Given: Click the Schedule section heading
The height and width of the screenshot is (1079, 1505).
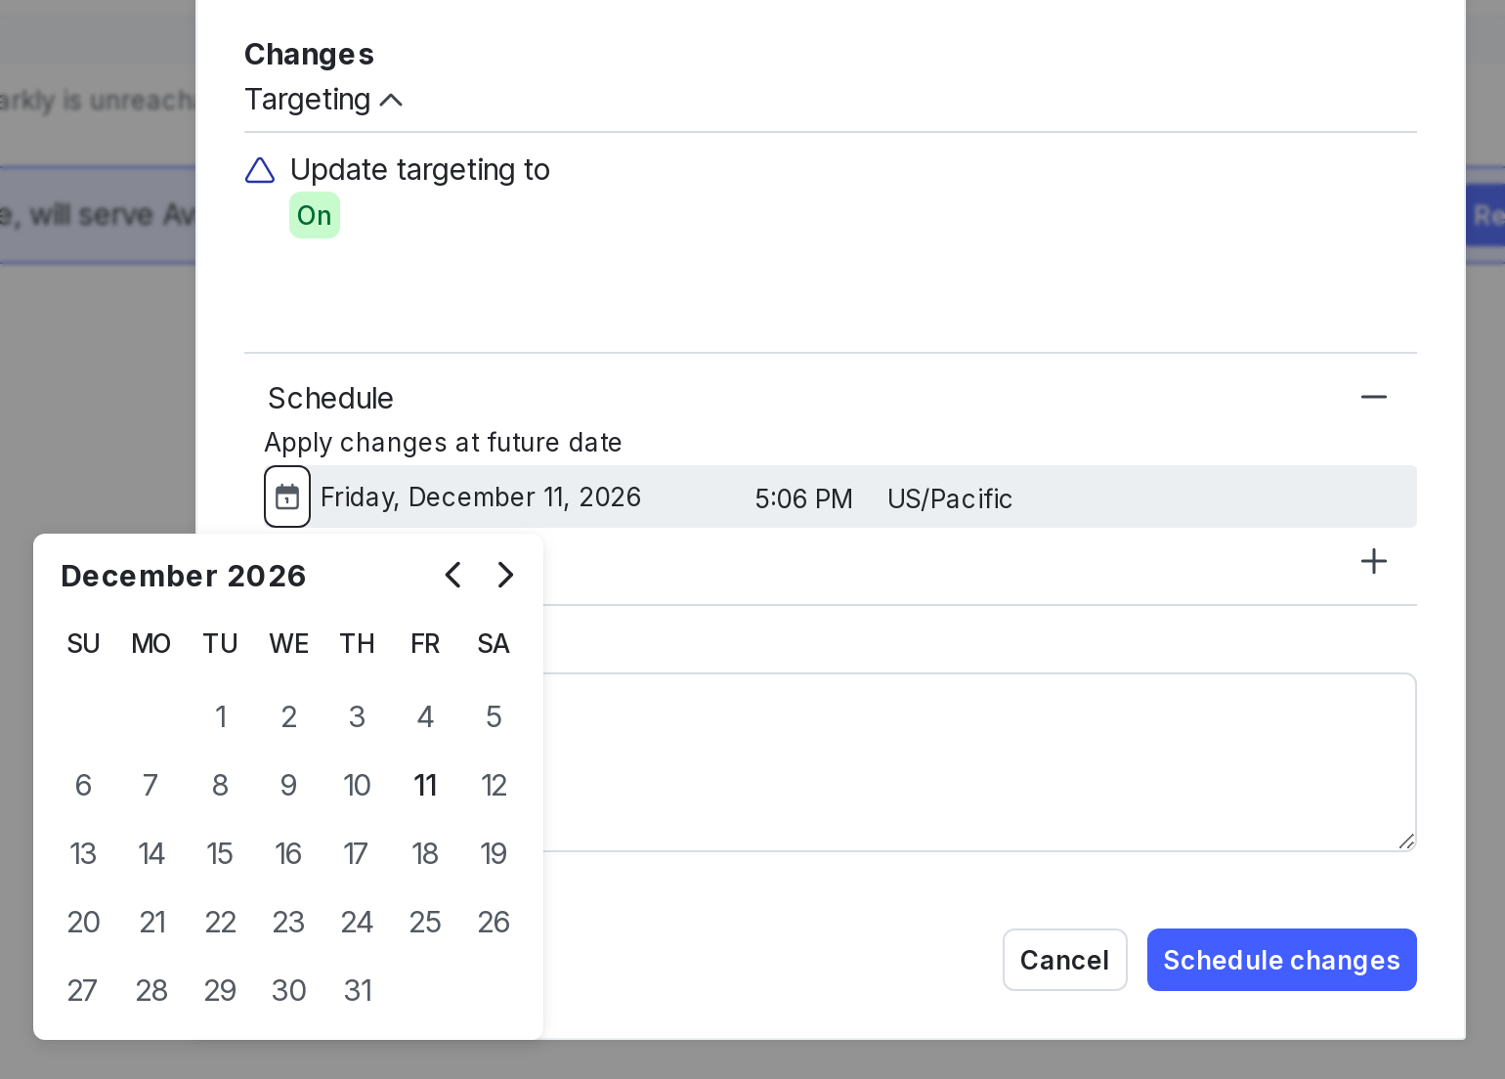Looking at the screenshot, I should [330, 398].
